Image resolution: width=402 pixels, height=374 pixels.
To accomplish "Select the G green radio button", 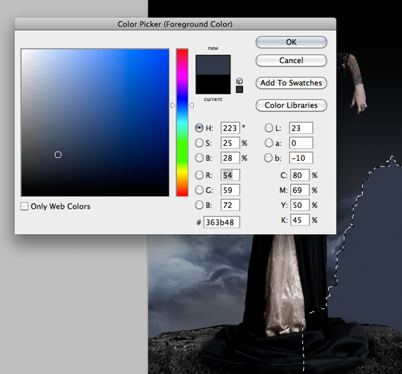I will pos(199,190).
